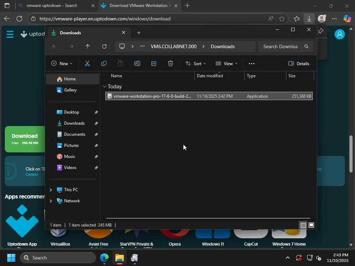This screenshot has height=266, width=355.
Task: Open Documents in quick access
Action: [x=72, y=134]
